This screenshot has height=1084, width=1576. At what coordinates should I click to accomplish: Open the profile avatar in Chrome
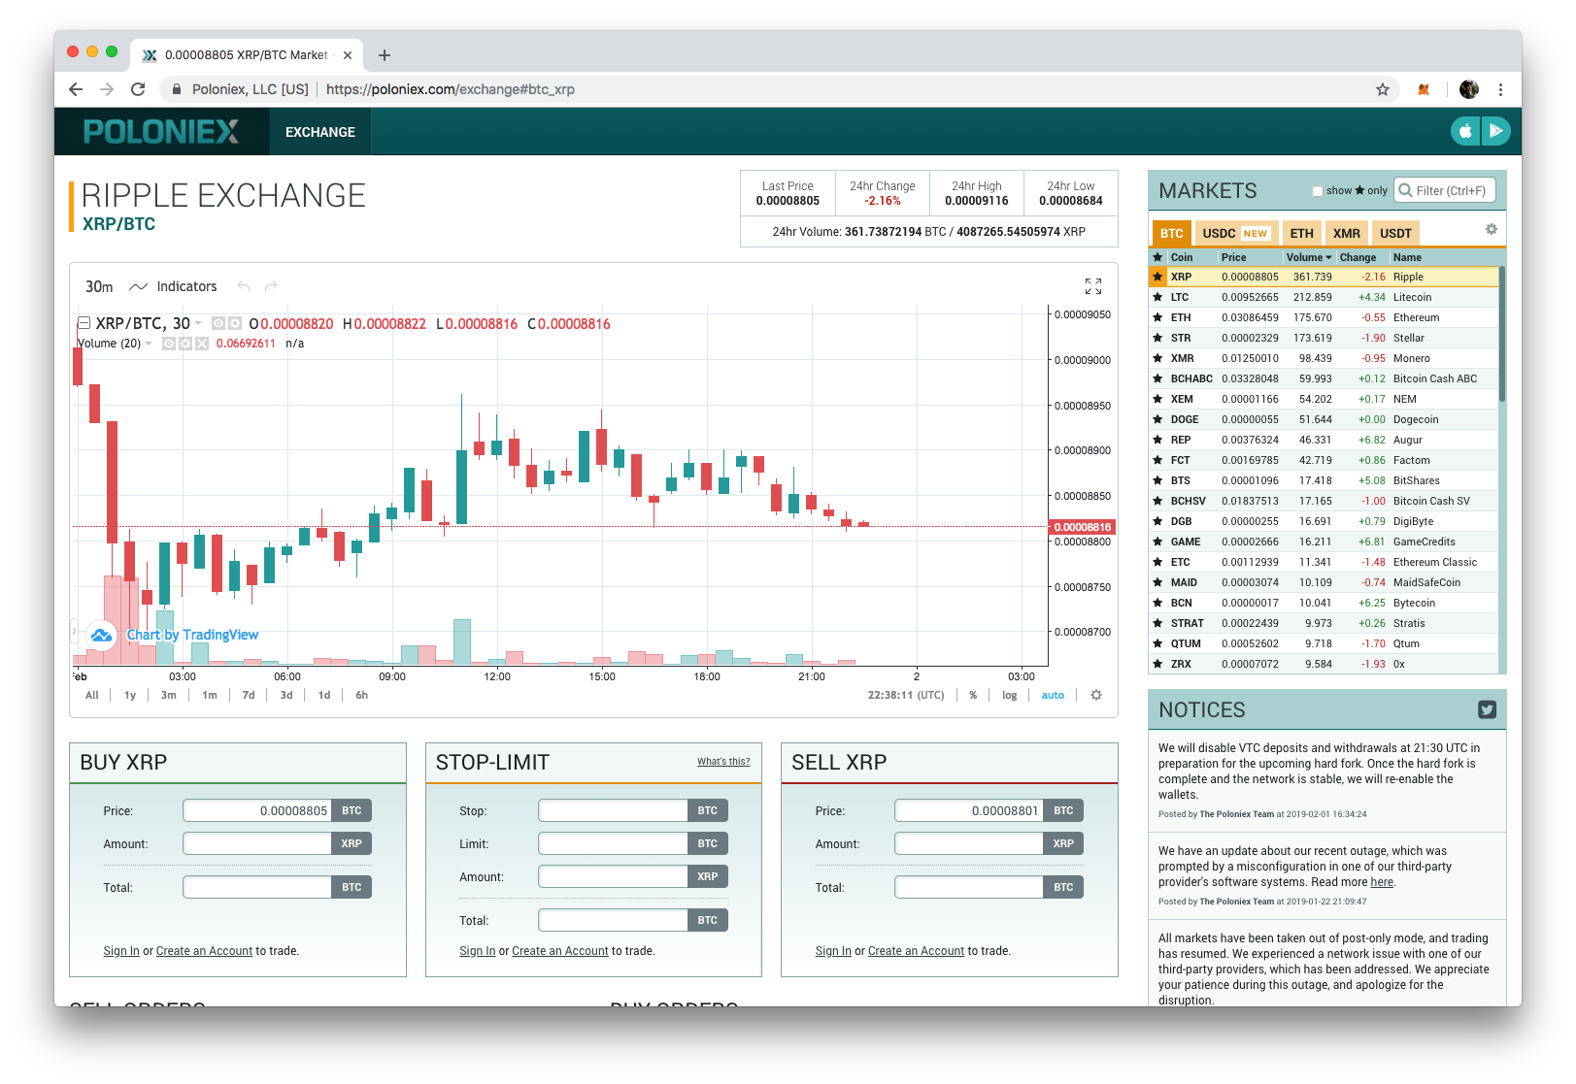1468,89
